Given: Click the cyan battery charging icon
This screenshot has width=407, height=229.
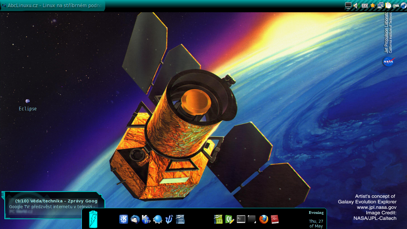Looking at the screenshot, I should (93, 219).
